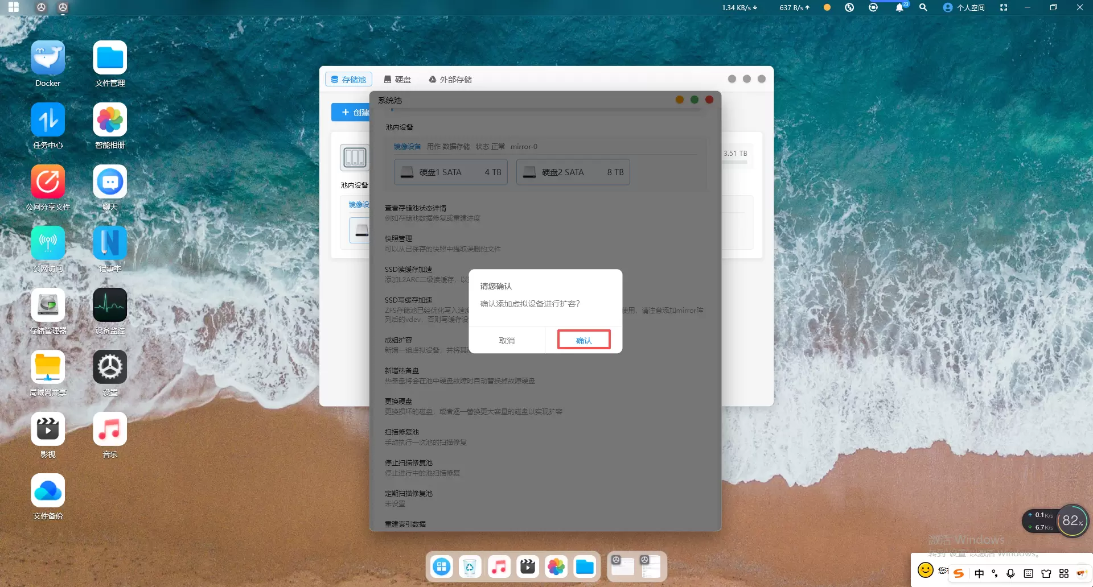1093x587 pixels.
Task: Launch 记事本 notepad app icon
Action: pyautogui.click(x=110, y=243)
